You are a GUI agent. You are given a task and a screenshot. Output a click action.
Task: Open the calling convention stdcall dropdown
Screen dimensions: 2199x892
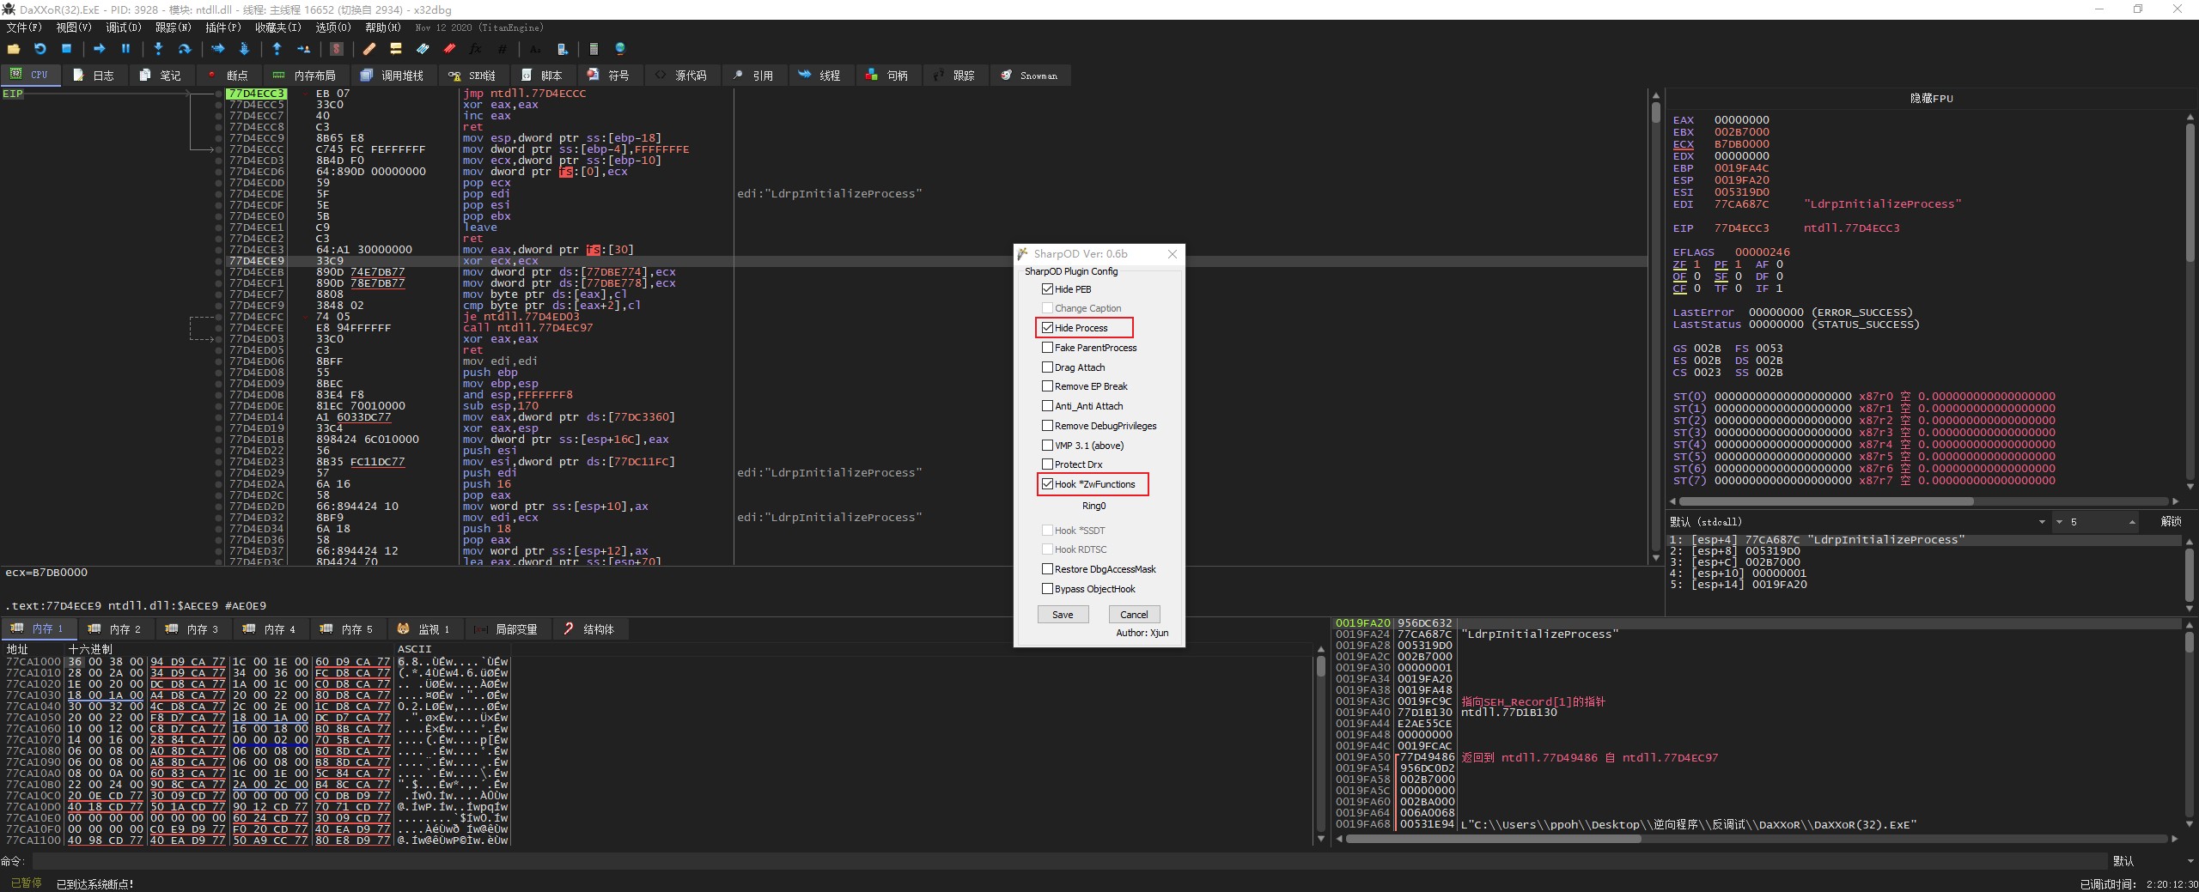pyautogui.click(x=2041, y=522)
